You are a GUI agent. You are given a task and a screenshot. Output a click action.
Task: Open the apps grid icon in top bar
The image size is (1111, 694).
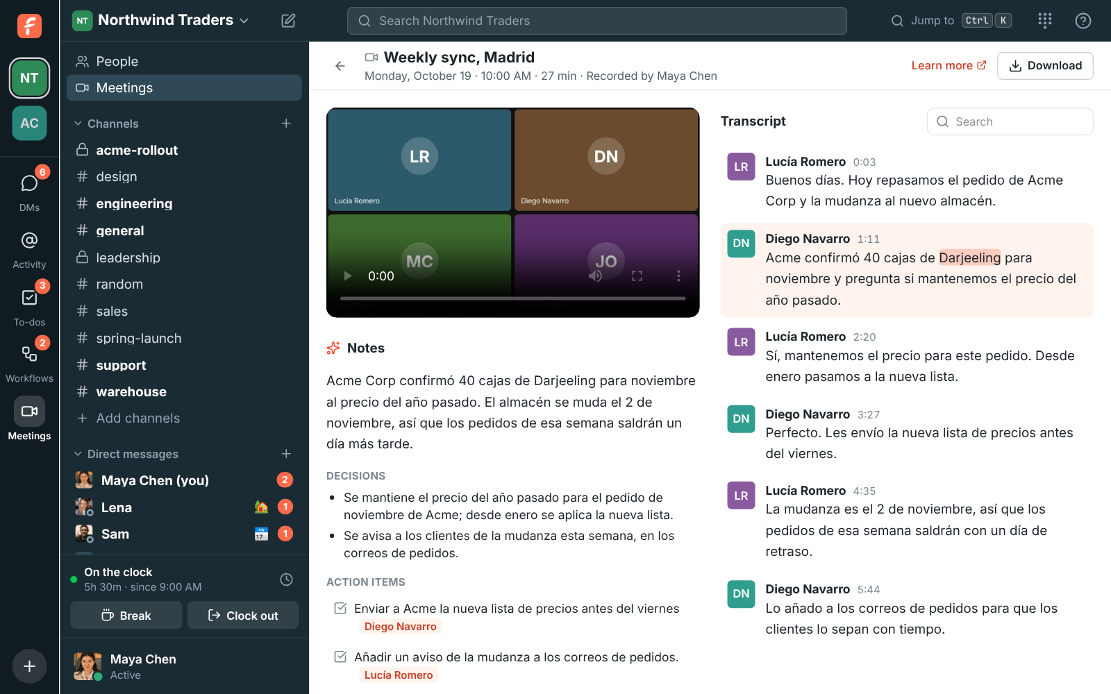coord(1045,21)
